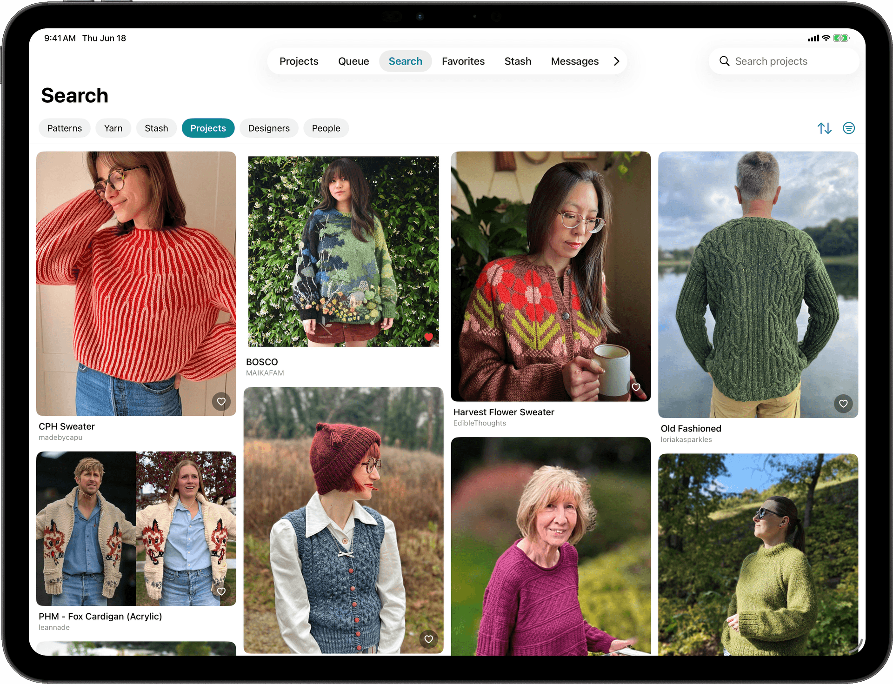Open user leannade
The image size is (893, 684).
tap(54, 628)
